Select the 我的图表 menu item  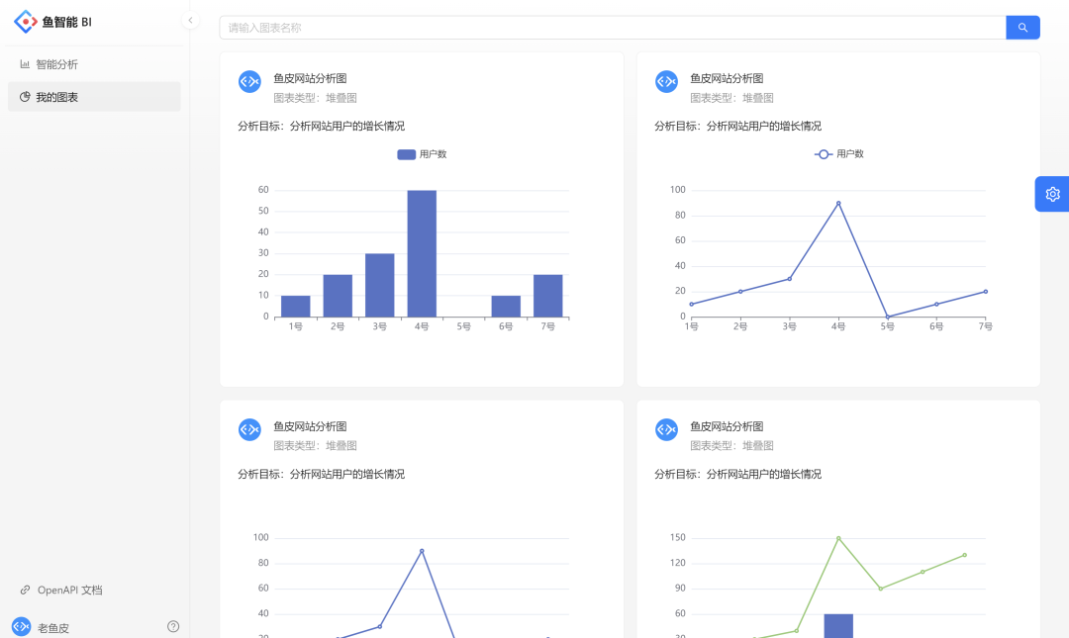click(57, 97)
